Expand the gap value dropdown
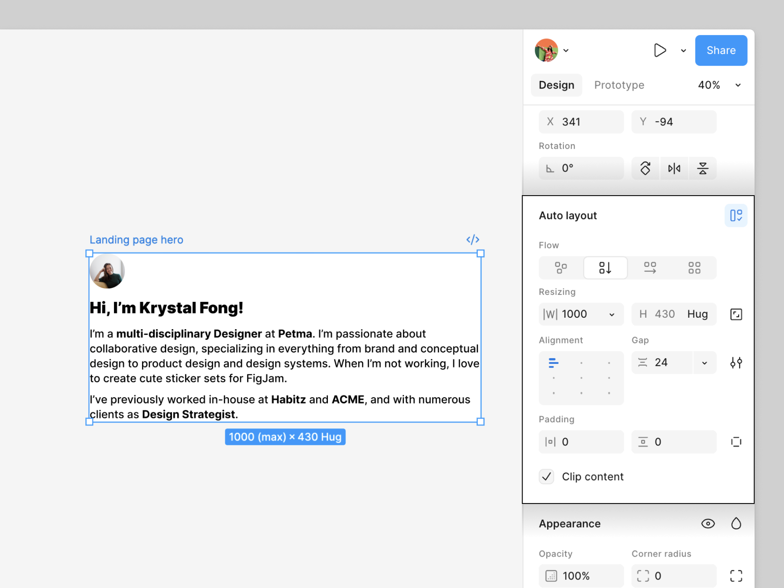The width and height of the screenshot is (784, 588). pos(704,363)
